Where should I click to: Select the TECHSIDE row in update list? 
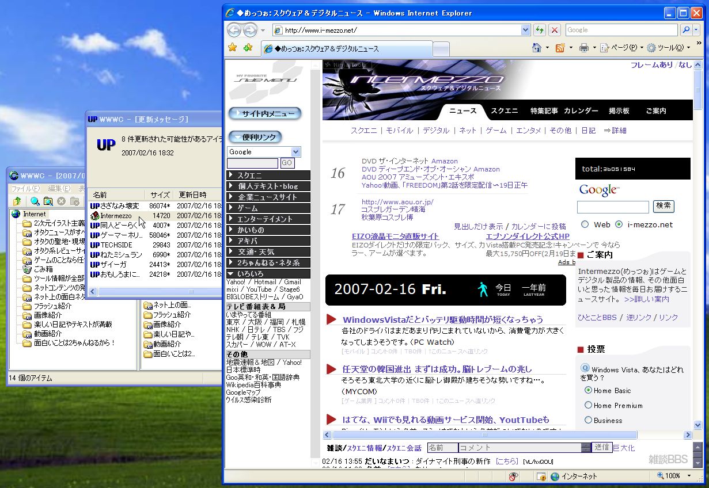(156, 245)
